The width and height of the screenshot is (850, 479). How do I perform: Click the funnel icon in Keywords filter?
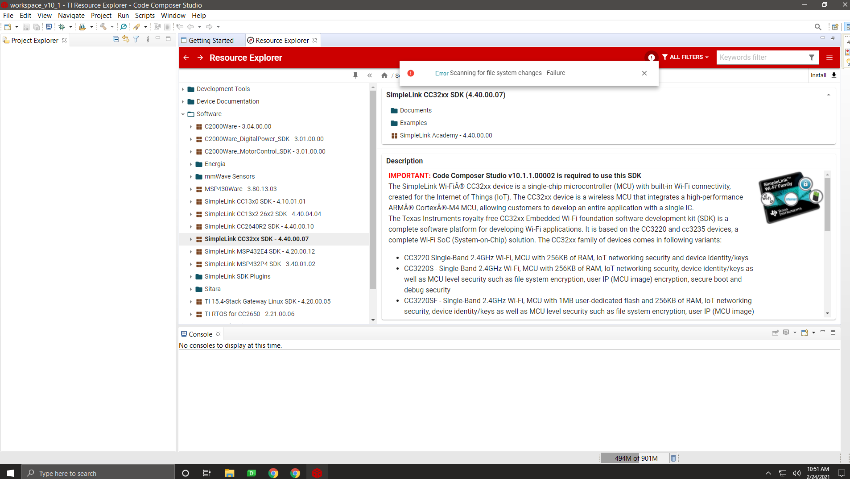[x=812, y=57]
